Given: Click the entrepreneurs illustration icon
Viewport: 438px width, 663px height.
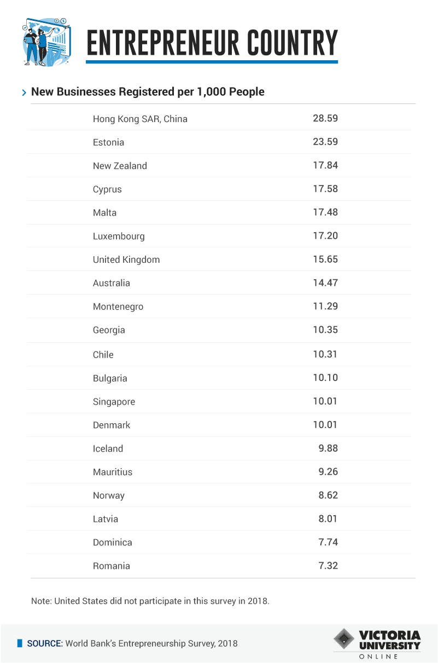Looking at the screenshot, I should (x=48, y=43).
